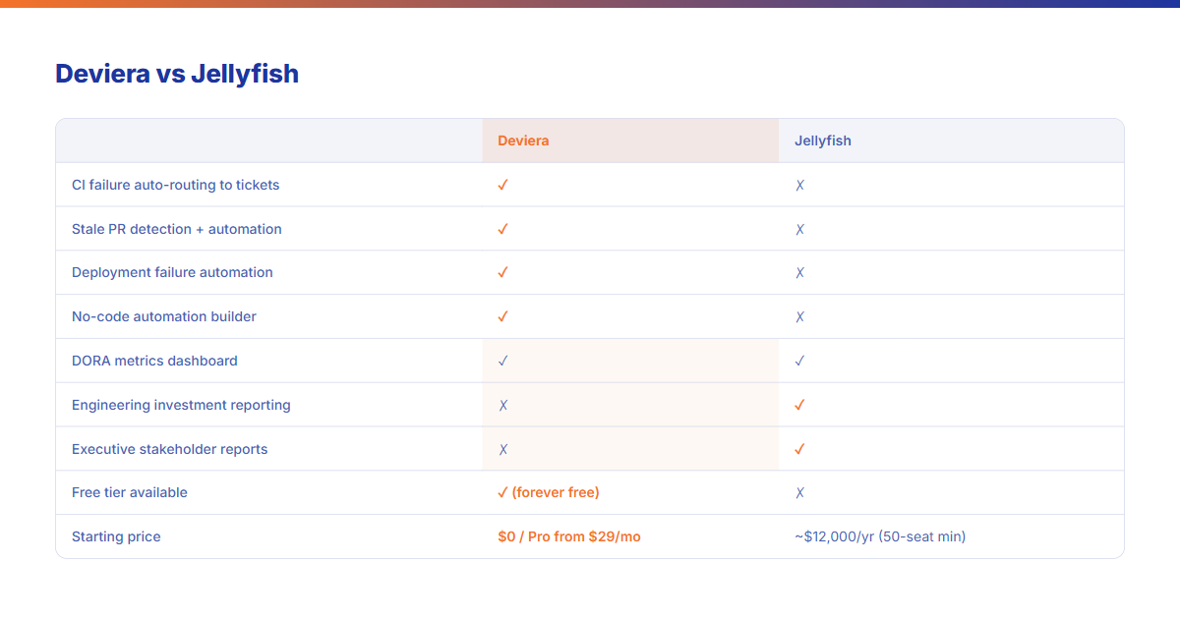Click Jellyfish X mark for Free tier available

click(x=799, y=492)
